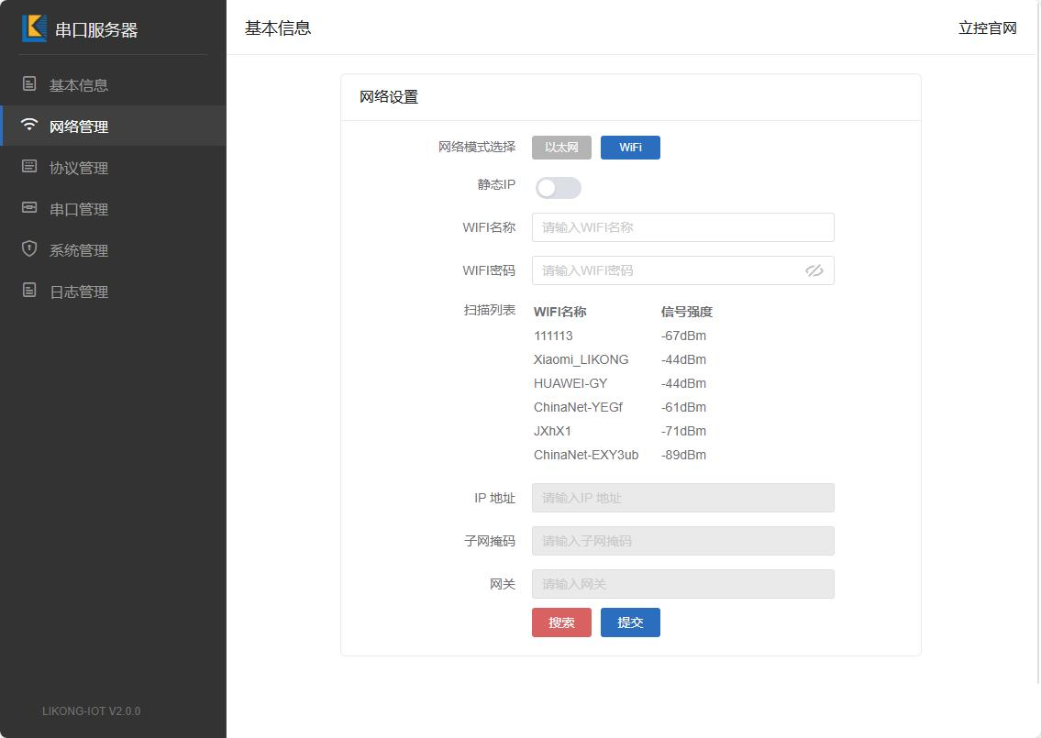Click the 网络设置 card title
This screenshot has width=1041, height=738.
point(389,97)
